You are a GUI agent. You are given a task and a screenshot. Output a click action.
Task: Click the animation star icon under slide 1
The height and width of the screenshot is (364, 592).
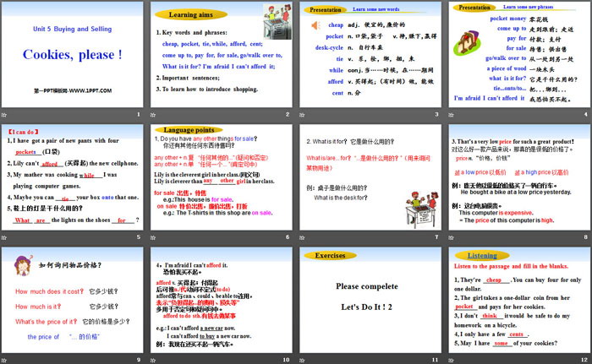point(4,115)
